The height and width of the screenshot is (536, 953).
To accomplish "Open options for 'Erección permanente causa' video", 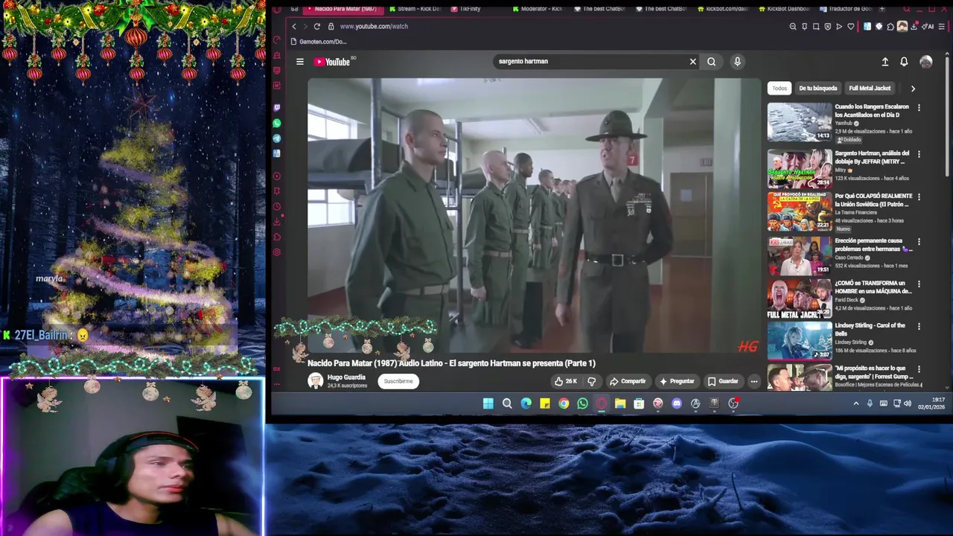I will pyautogui.click(x=919, y=242).
